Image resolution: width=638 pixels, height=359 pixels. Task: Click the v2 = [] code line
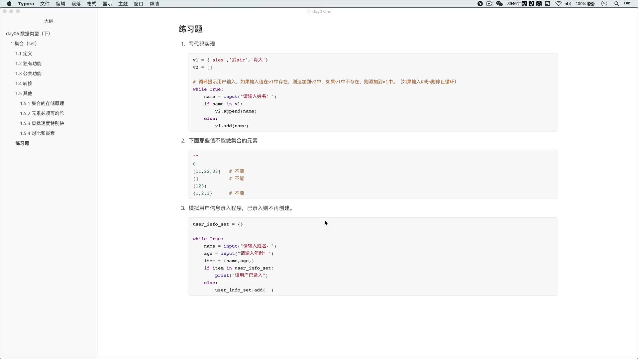[202, 67]
